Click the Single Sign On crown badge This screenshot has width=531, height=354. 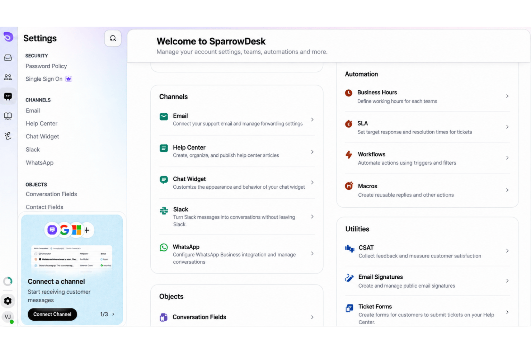pos(69,79)
